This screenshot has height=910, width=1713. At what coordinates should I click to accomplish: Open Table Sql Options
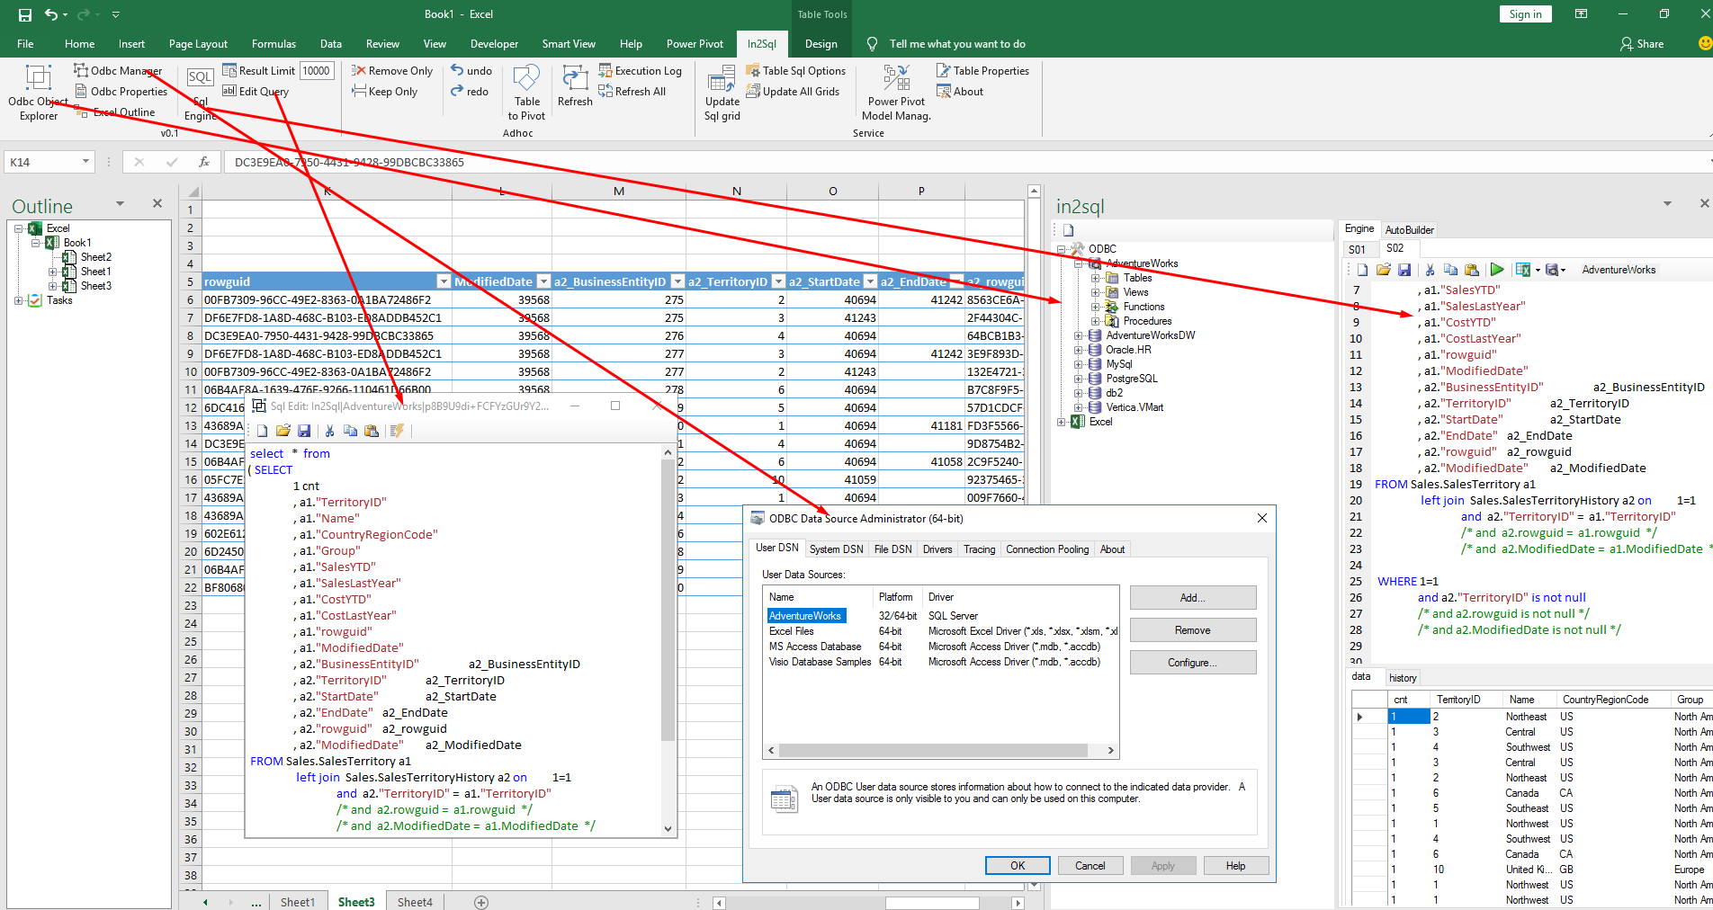click(x=796, y=70)
